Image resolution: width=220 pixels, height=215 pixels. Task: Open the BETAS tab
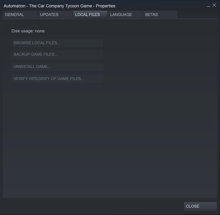tap(160, 15)
